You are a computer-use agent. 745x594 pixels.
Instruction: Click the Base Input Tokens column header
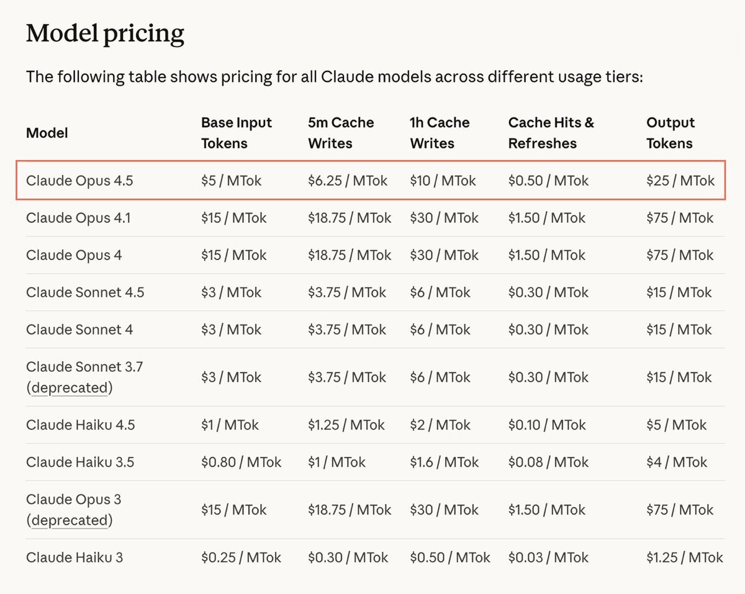pyautogui.click(x=237, y=133)
